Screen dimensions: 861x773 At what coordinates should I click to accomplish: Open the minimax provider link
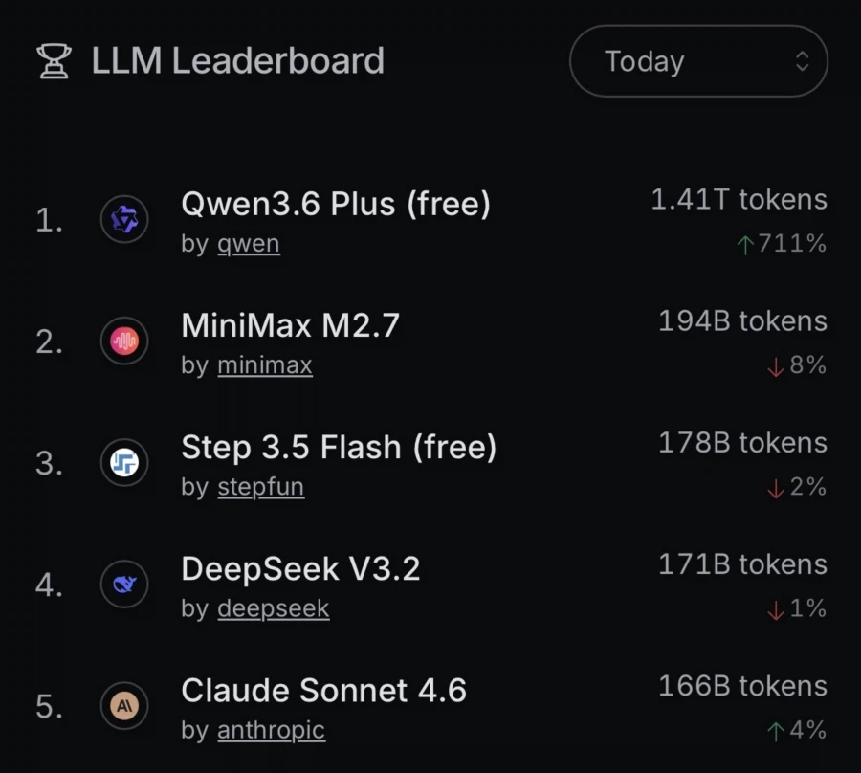(x=264, y=365)
